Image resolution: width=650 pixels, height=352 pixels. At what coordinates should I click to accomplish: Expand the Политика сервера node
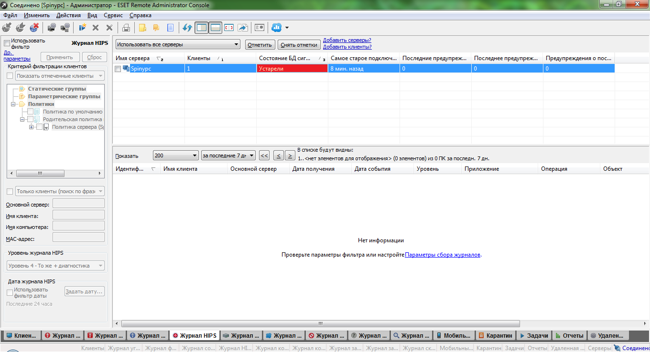(x=32, y=127)
